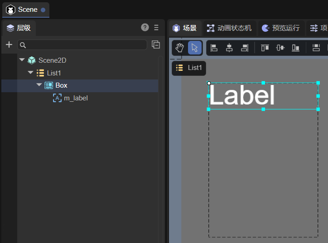Screen dimensions: 328x243
Task: Click the List1 breadcrumb button
Action: (189, 68)
